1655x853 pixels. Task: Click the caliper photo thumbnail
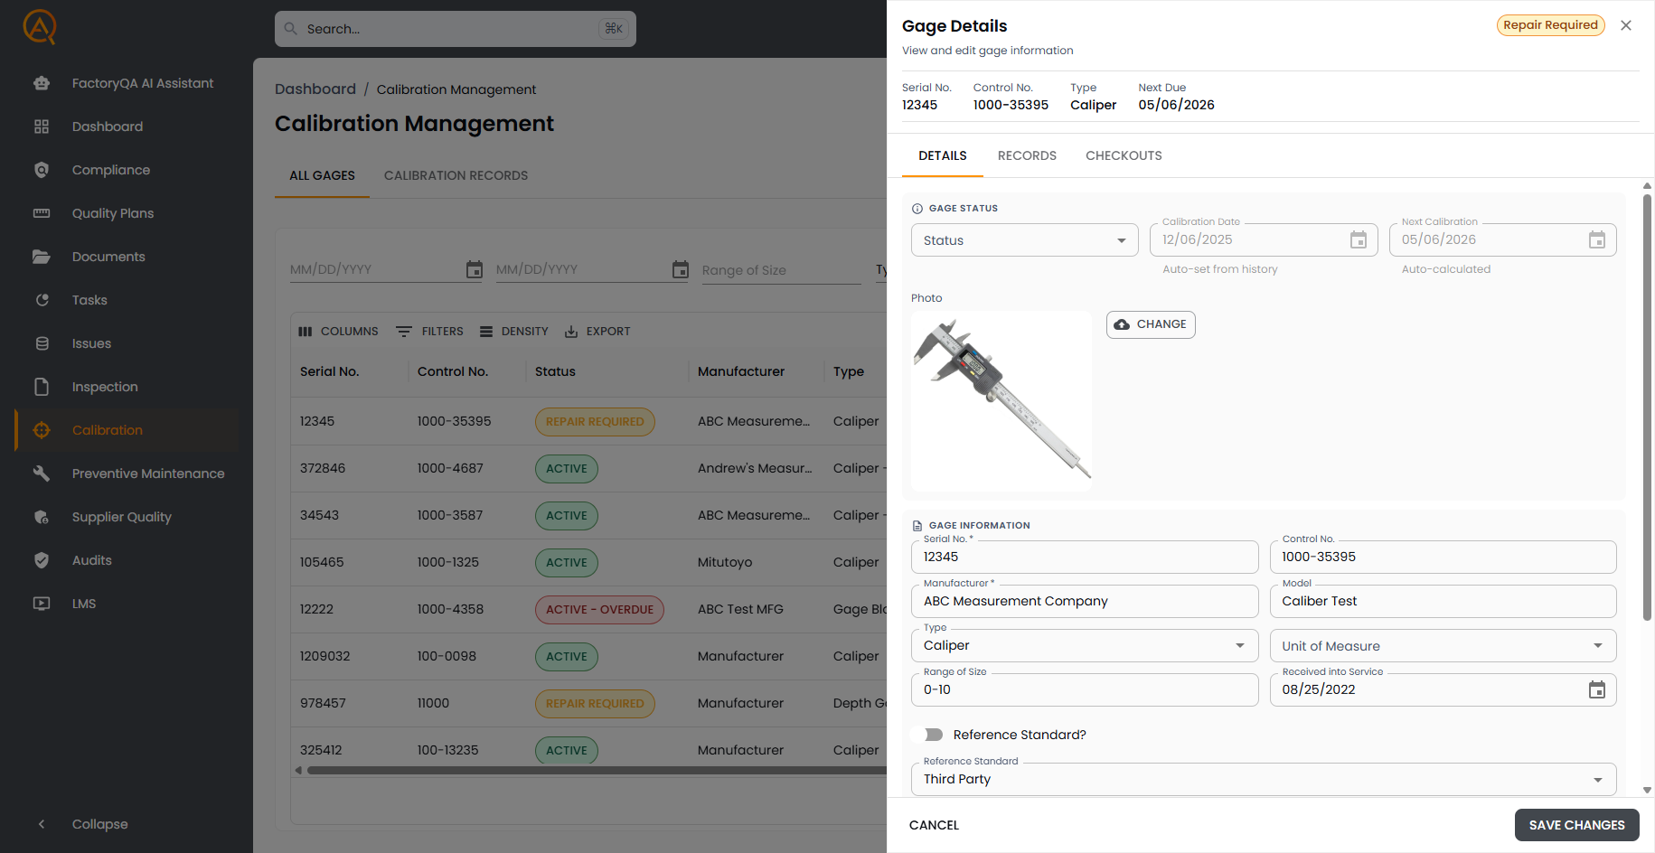(x=1001, y=399)
